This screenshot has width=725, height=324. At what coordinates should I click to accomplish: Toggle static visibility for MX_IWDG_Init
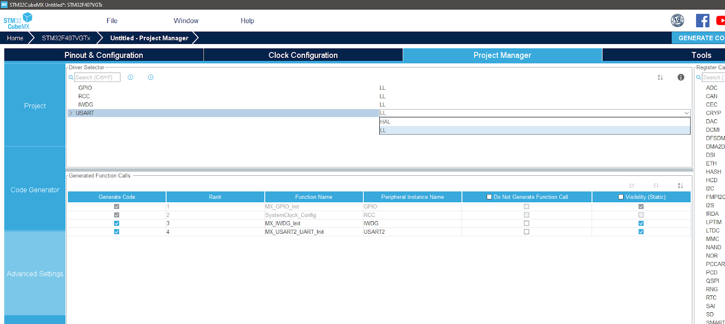[x=641, y=223]
